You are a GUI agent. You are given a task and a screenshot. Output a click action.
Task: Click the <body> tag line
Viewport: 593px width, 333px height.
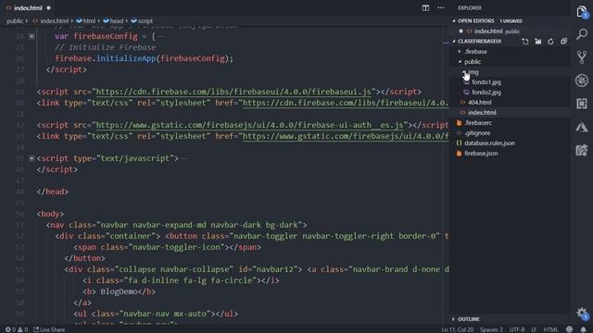(50, 214)
